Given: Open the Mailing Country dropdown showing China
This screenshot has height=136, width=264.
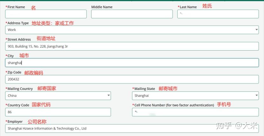Looking at the screenshot, I should coord(58,96).
